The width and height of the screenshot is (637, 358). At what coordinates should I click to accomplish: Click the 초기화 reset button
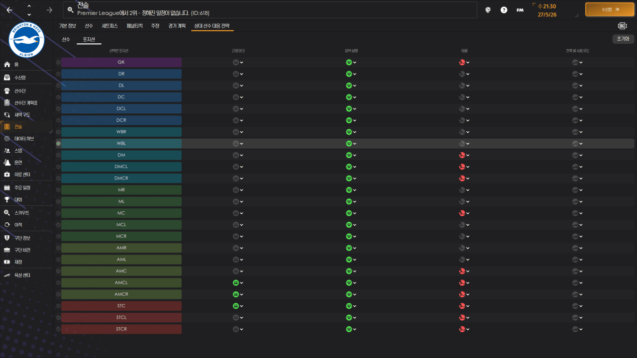623,39
